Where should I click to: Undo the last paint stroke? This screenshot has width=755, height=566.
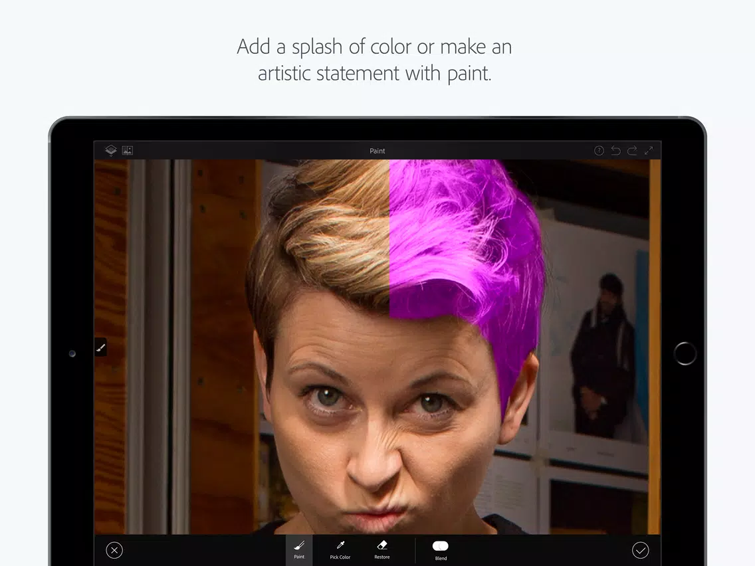pos(615,151)
